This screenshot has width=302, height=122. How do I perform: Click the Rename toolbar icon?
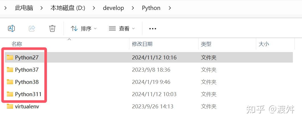(11, 28)
